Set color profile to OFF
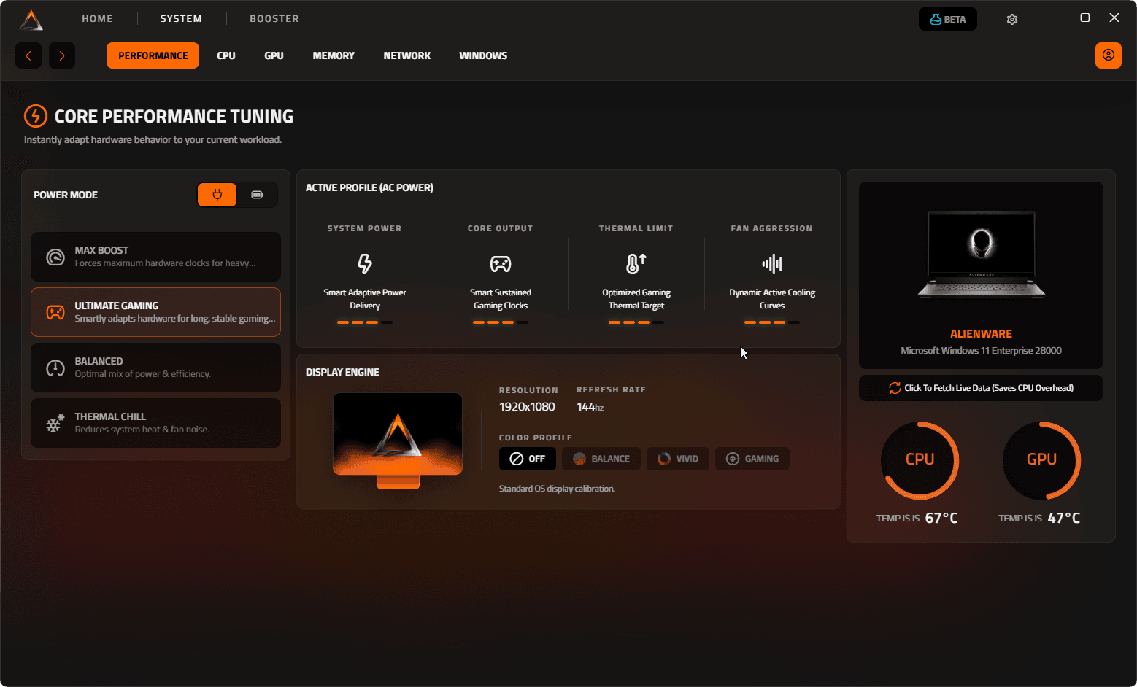This screenshot has height=687, width=1137. [x=528, y=459]
